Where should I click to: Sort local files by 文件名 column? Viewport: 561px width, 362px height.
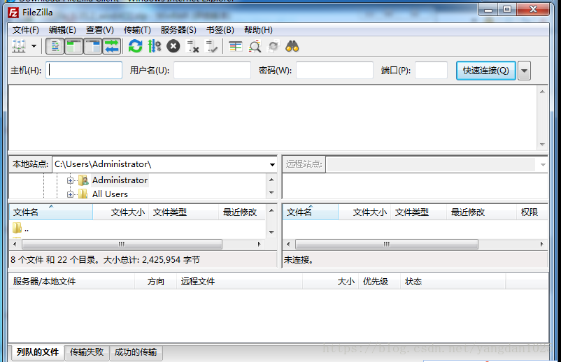pos(51,212)
